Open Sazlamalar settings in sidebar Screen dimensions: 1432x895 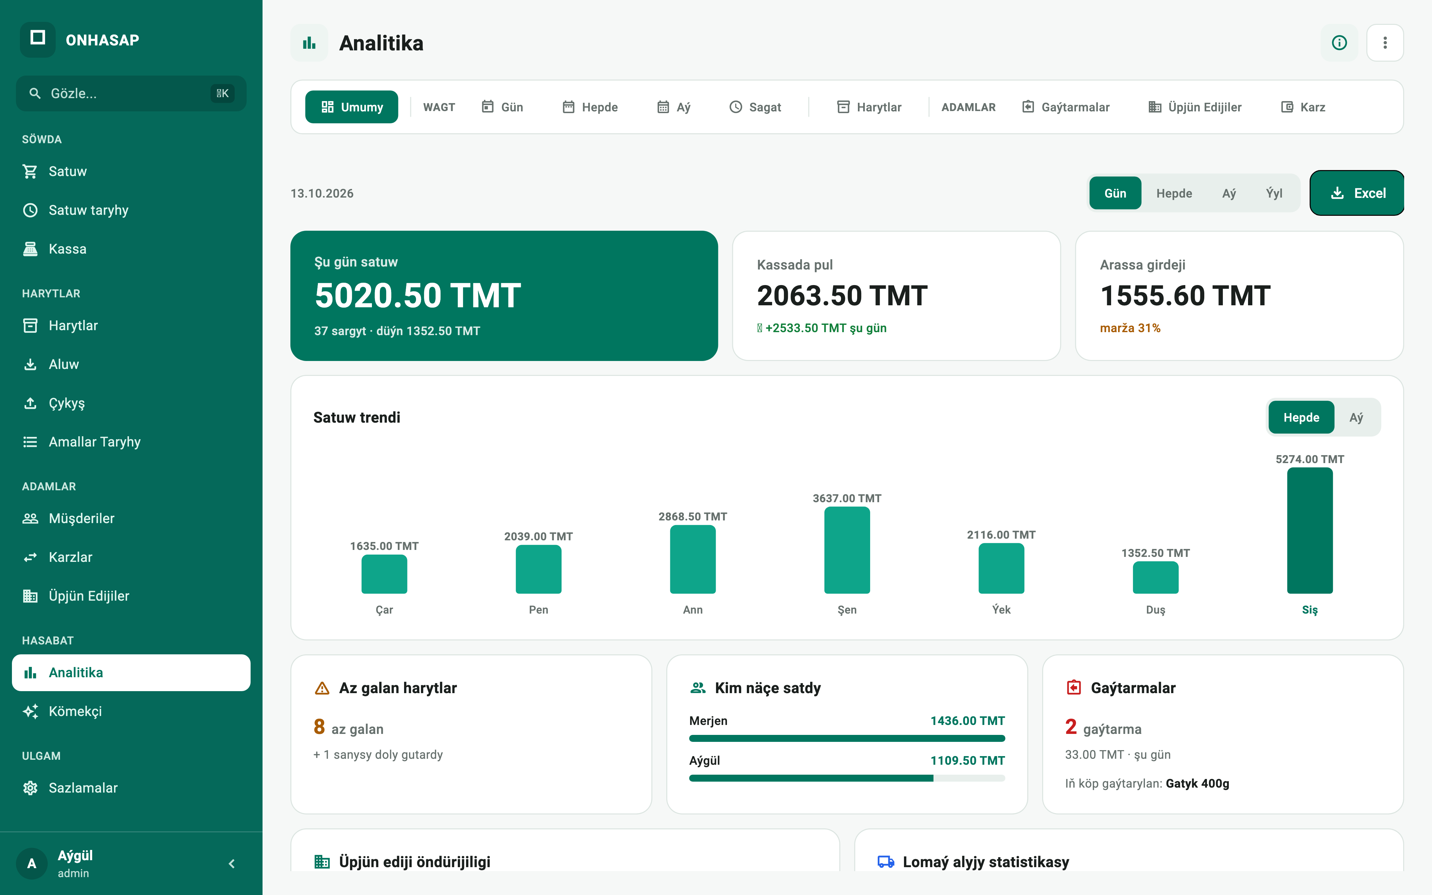131,788
